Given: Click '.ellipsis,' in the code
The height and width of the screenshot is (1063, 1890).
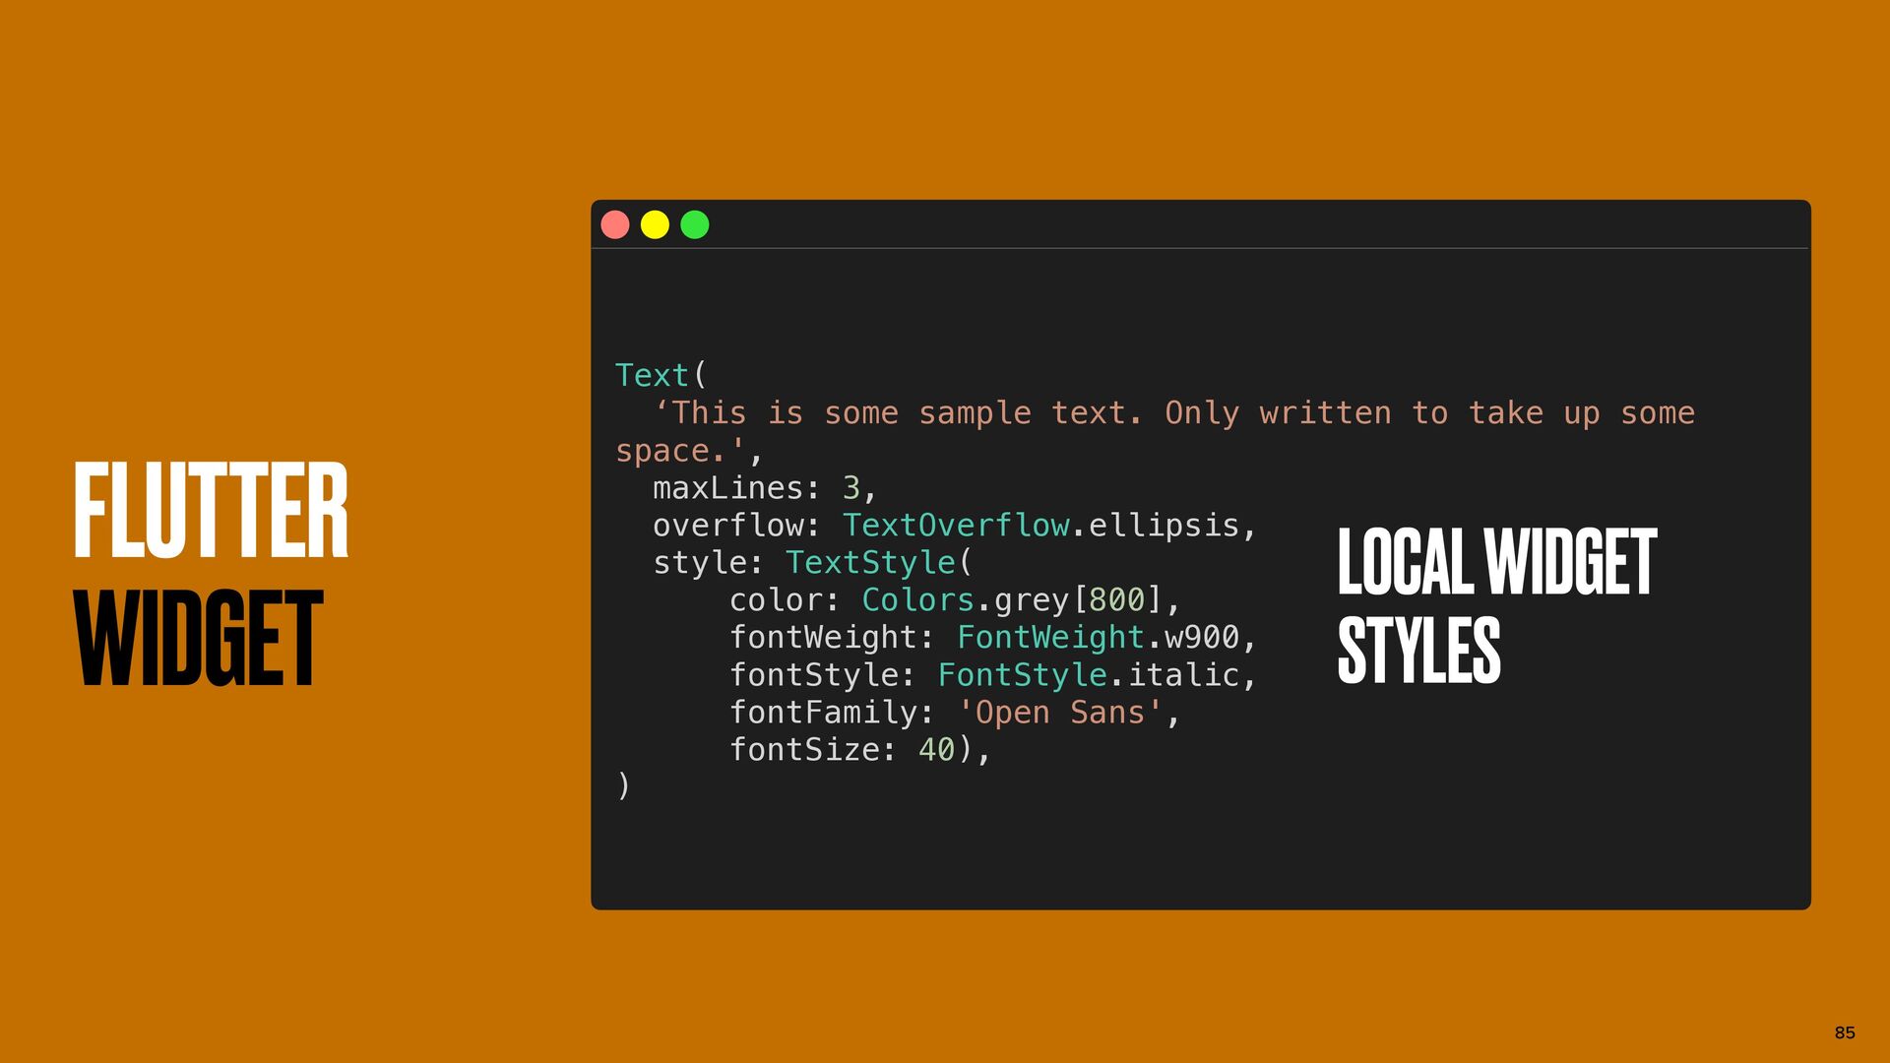Looking at the screenshot, I should 1165,526.
